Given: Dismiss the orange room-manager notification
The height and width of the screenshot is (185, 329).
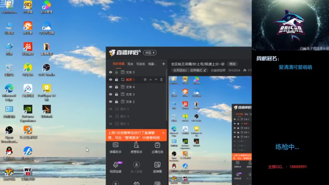Looking at the screenshot, I should point(163,133).
